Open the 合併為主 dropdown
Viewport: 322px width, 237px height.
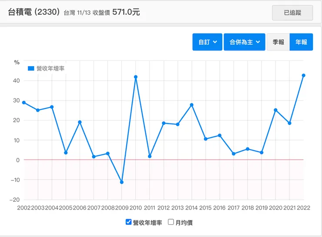pyautogui.click(x=245, y=42)
